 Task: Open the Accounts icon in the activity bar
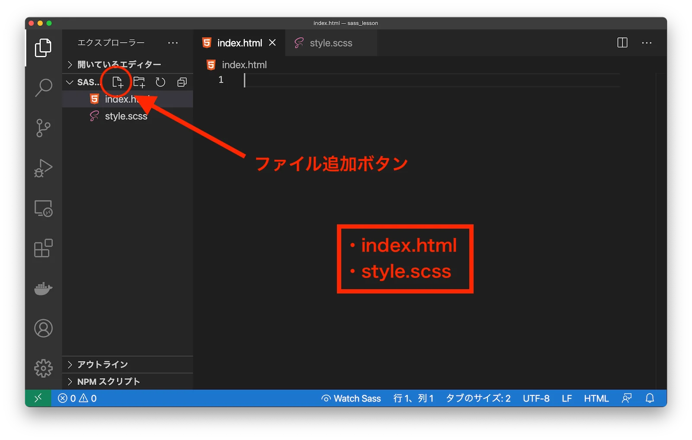[42, 328]
